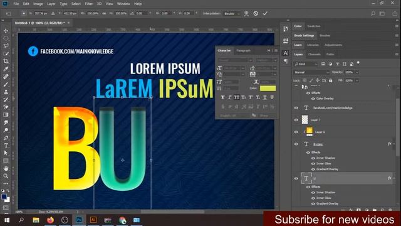This screenshot has height=226, width=401.
Task: Select the Move tool
Action: [x=6, y=31]
